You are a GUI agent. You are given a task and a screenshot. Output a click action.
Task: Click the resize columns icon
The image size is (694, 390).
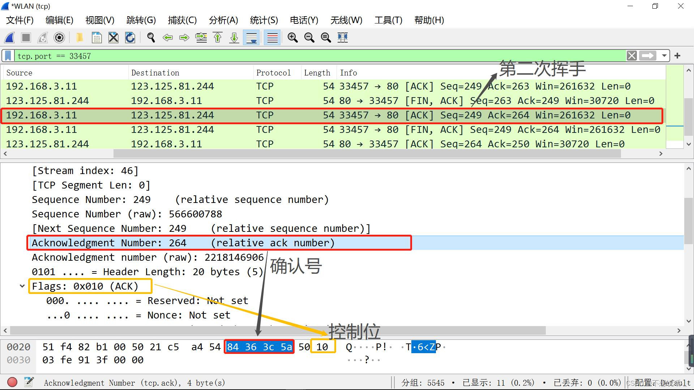[x=343, y=38]
